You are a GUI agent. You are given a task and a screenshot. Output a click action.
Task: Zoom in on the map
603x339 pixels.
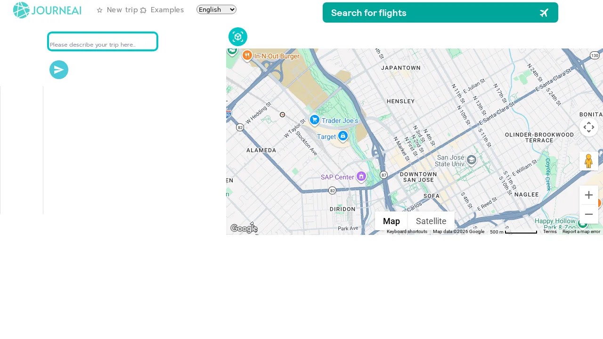589,195
